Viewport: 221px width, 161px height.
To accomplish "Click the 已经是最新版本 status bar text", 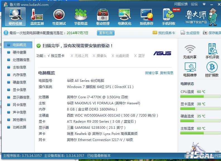I will coord(99,155).
